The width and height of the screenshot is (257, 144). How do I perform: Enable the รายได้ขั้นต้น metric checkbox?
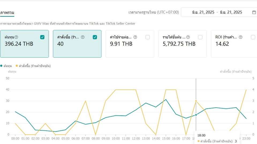[200, 37]
